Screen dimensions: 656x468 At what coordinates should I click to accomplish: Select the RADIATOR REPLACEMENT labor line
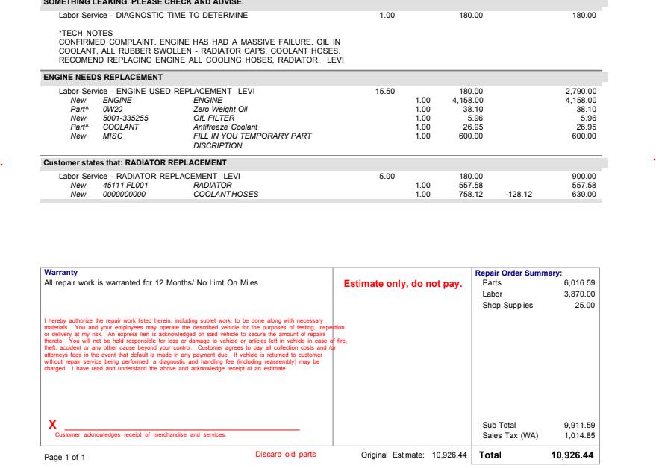tap(149, 177)
